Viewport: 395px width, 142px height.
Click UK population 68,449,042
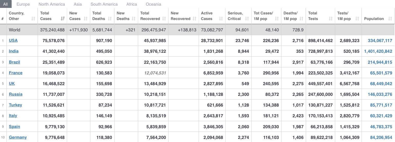coord(381,84)
